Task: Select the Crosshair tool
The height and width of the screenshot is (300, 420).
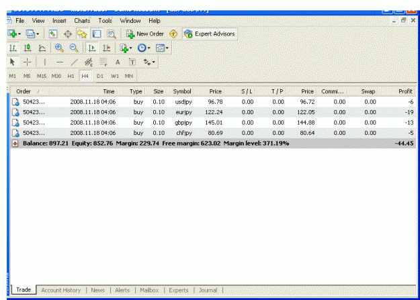Action: coord(28,62)
